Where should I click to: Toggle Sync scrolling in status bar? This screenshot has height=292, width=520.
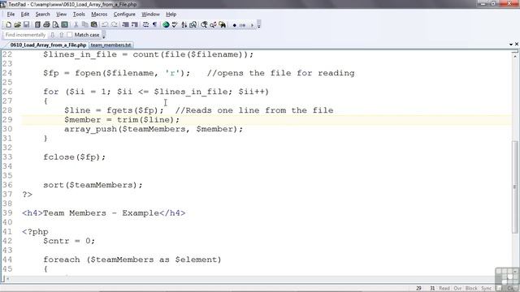pyautogui.click(x=486, y=289)
